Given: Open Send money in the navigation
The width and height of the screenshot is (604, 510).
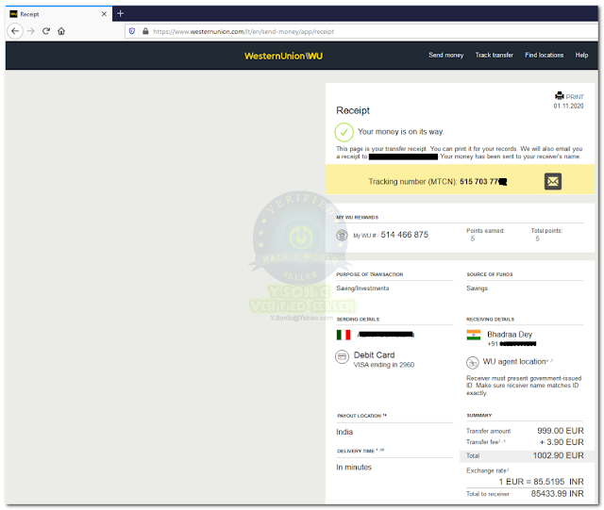Looking at the screenshot, I should tap(446, 55).
